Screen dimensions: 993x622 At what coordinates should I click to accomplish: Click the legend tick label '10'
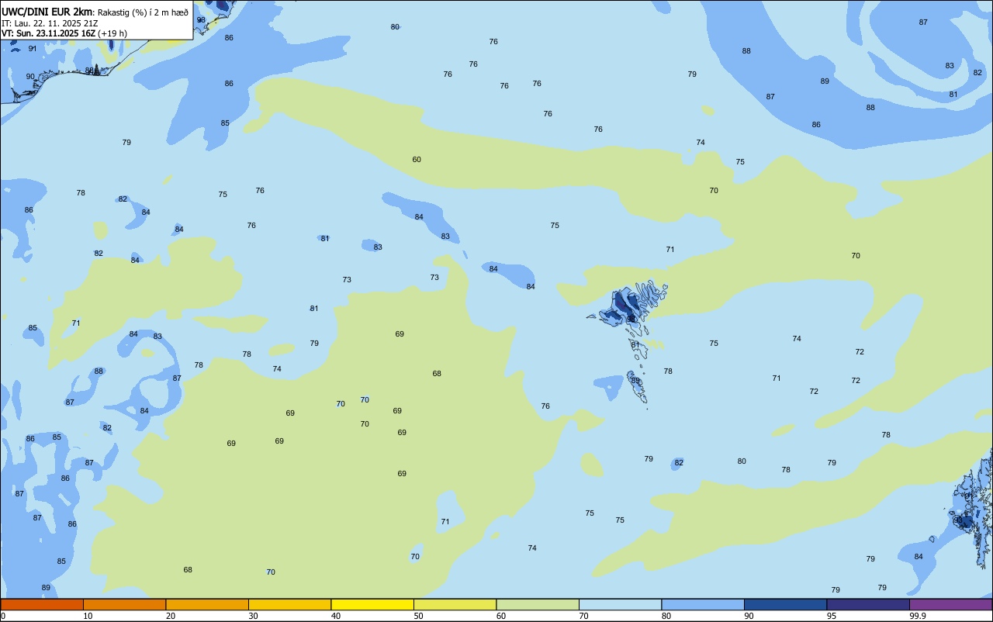pos(88,616)
